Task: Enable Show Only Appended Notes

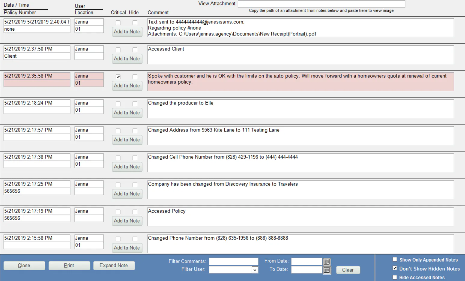Action: pos(395,259)
